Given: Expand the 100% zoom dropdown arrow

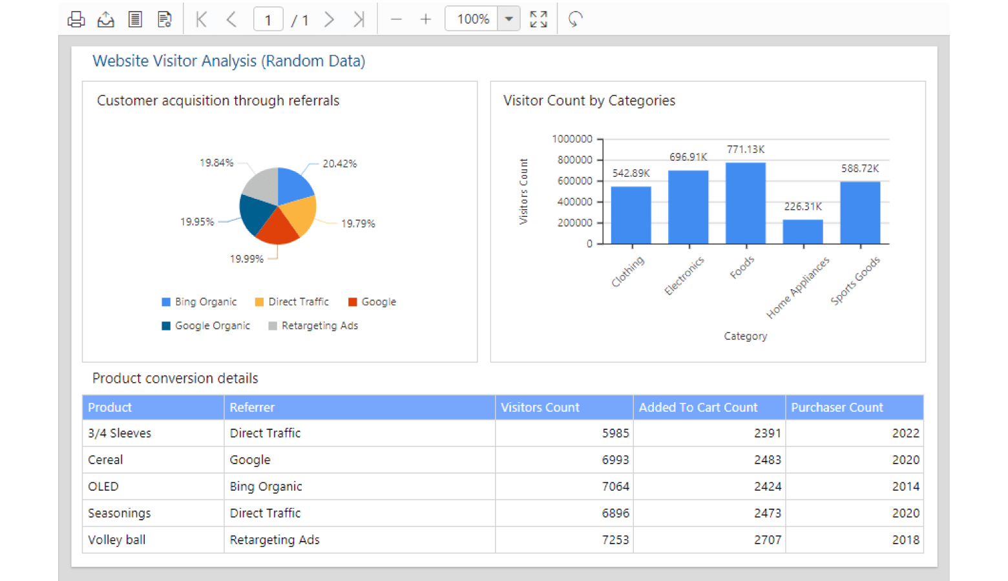Looking at the screenshot, I should (x=509, y=19).
